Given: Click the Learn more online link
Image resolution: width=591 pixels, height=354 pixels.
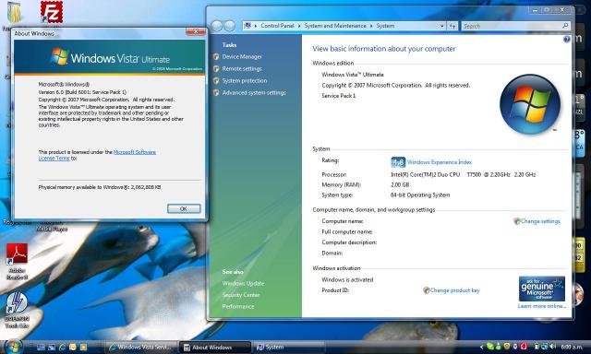Looking at the screenshot, I should [542, 306].
